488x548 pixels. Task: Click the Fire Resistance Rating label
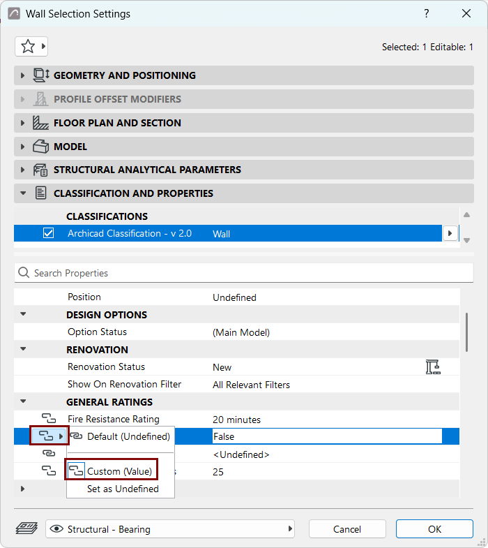point(114,419)
